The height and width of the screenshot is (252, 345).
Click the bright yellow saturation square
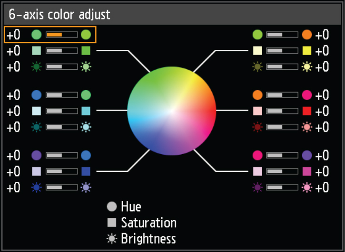[307, 50]
